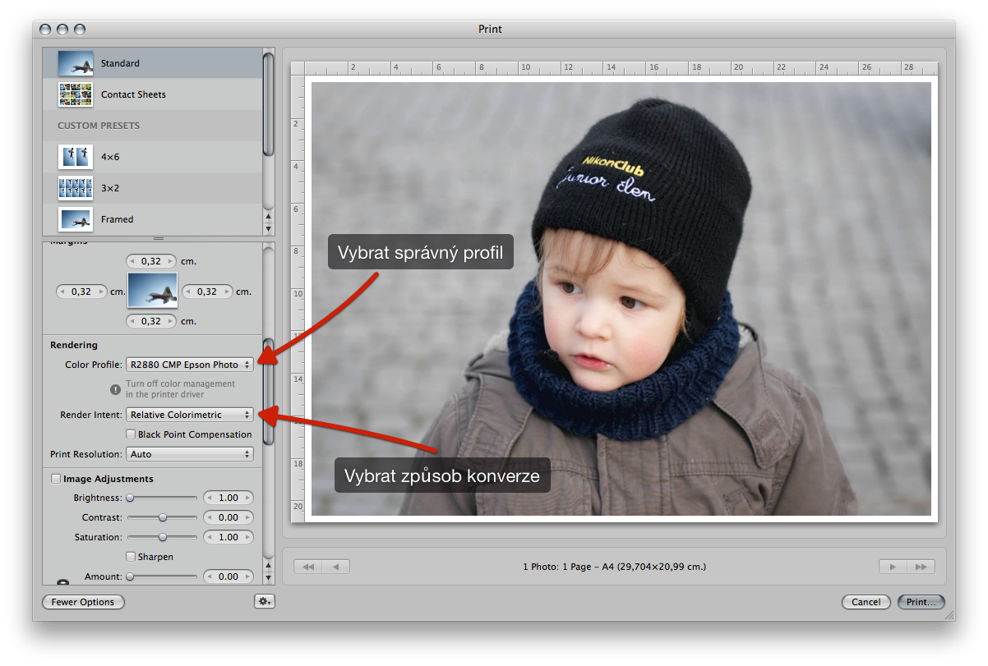Adjust the Contrast slider handle
Image resolution: width=988 pixels, height=666 pixels.
pyautogui.click(x=163, y=517)
